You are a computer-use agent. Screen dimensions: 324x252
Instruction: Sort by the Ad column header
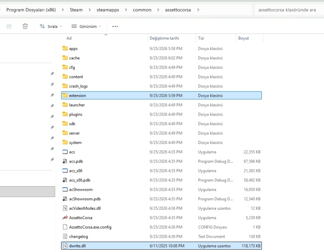point(69,38)
